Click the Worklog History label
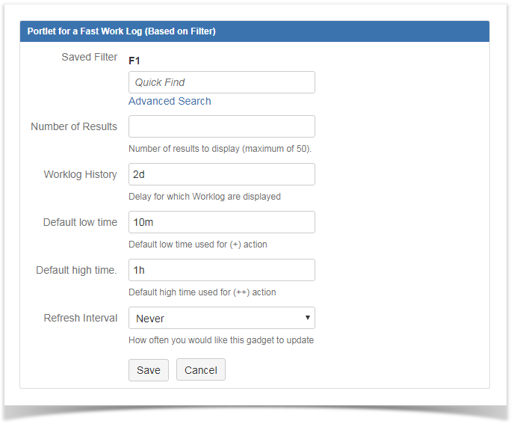517x427 pixels. [80, 174]
